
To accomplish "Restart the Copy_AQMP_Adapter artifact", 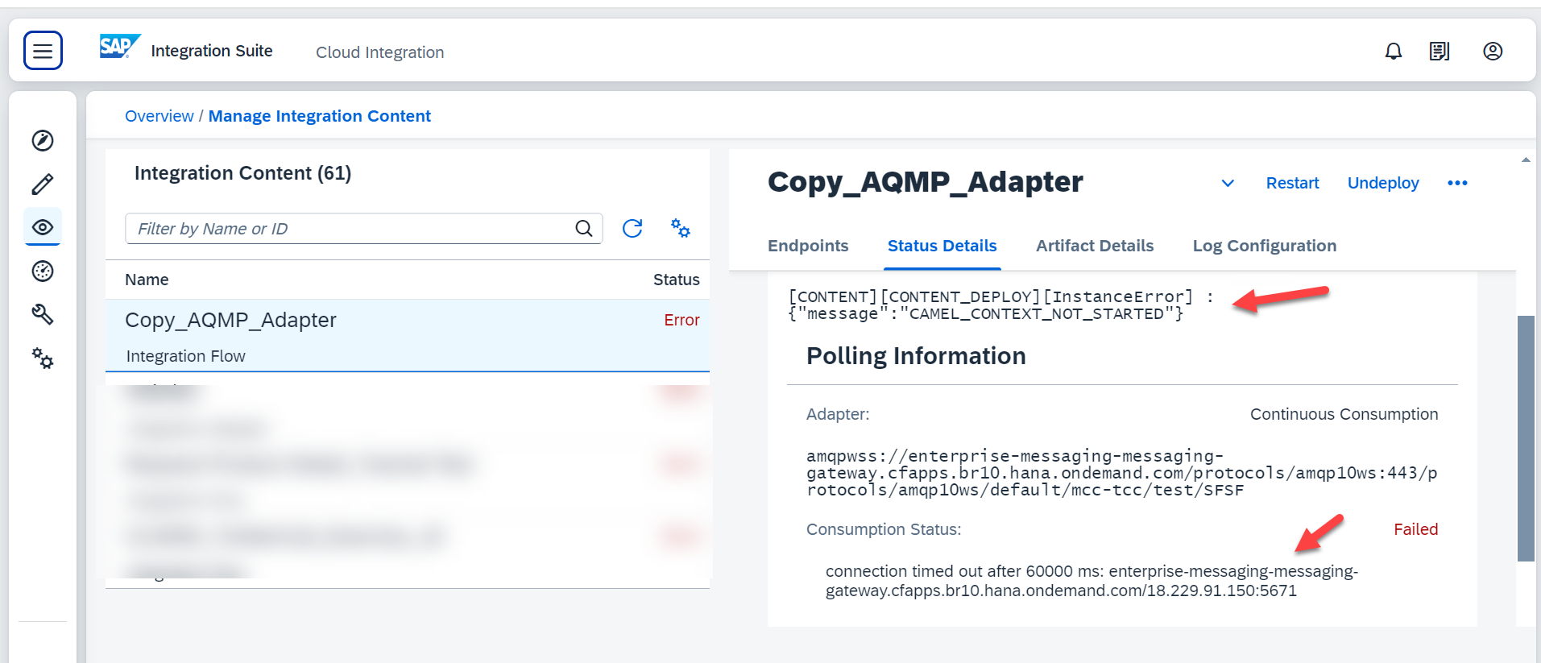I will tap(1292, 183).
